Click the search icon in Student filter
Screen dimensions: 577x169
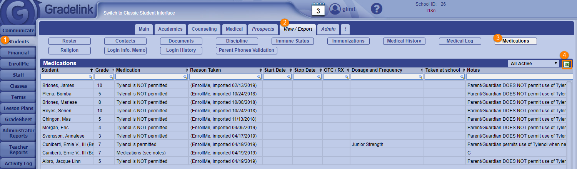point(90,77)
